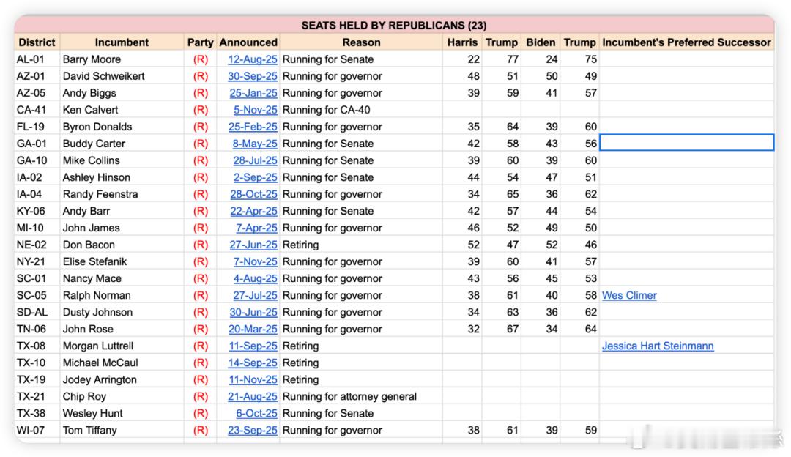Image resolution: width=791 pixels, height=457 pixels.
Task: Click the 7-Nov-25 link for Elise Stefanik
Action: 256,261
